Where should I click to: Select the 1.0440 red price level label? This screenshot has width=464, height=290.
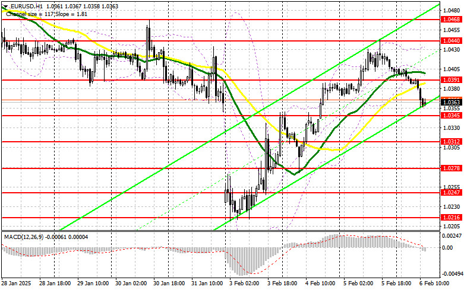click(452, 41)
